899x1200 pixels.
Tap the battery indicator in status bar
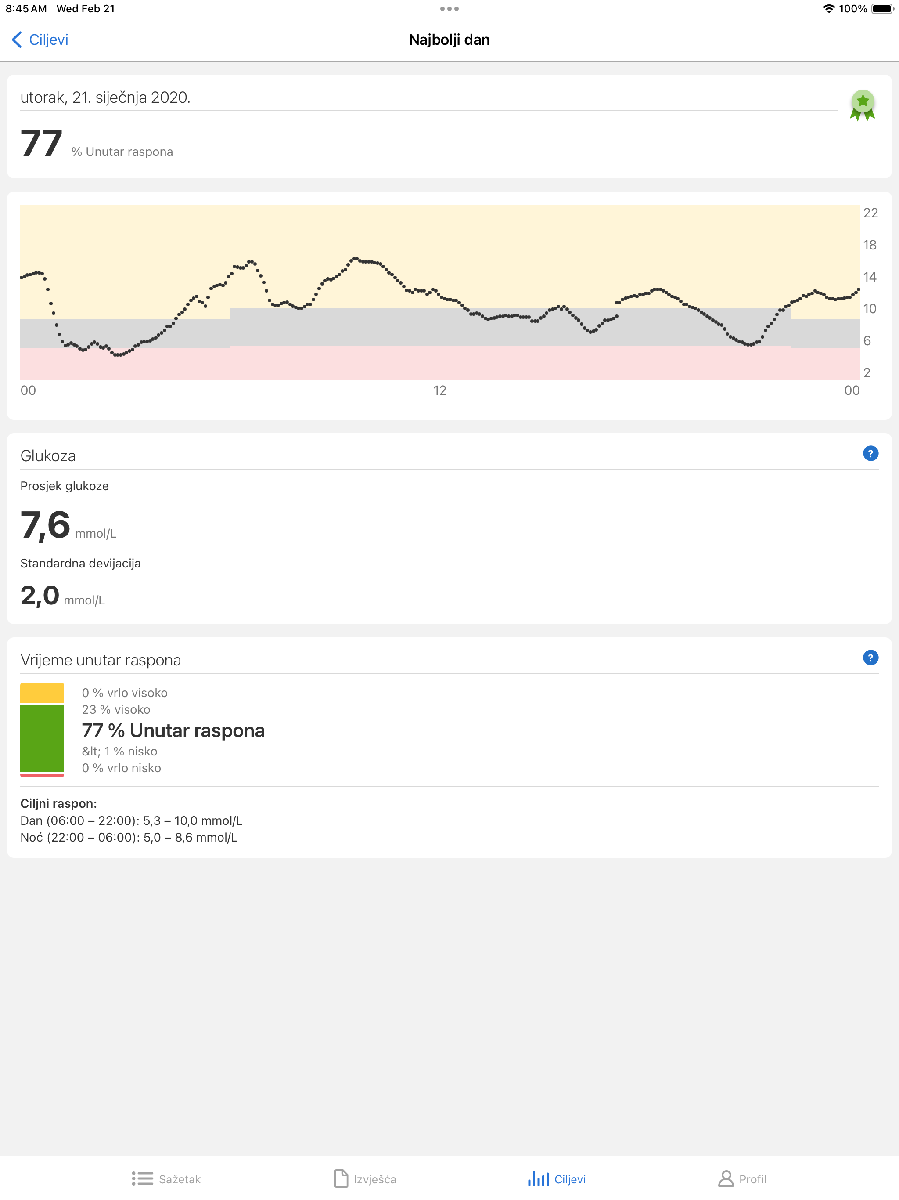pos(881,9)
